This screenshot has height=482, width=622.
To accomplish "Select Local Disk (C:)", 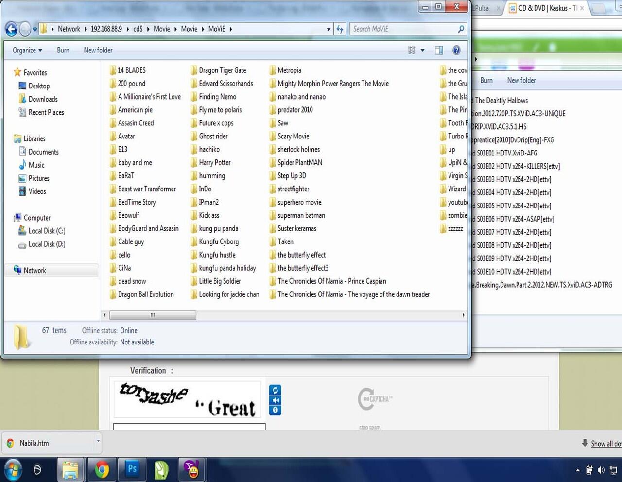I will [x=42, y=231].
